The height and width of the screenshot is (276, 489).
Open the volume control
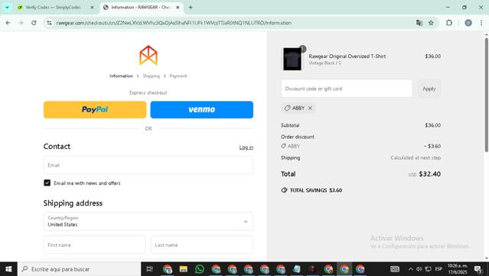coord(419,269)
